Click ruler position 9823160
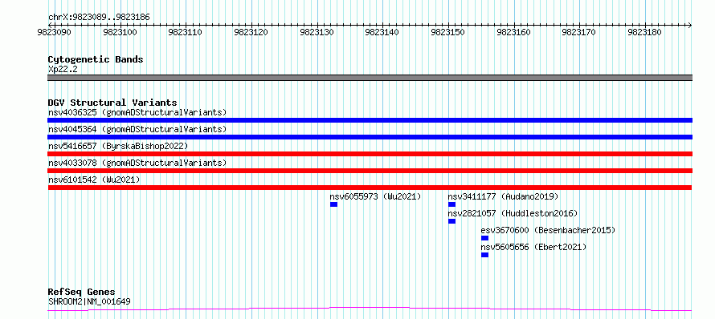Image resolution: width=715 pixels, height=319 pixels. click(x=514, y=32)
